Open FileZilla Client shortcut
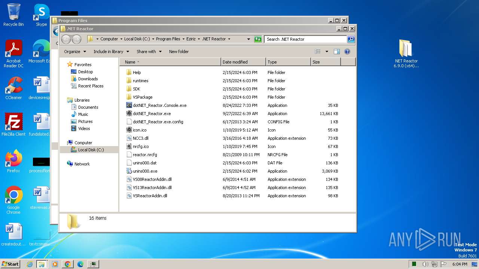Image resolution: width=479 pixels, height=269 pixels. [x=13, y=125]
